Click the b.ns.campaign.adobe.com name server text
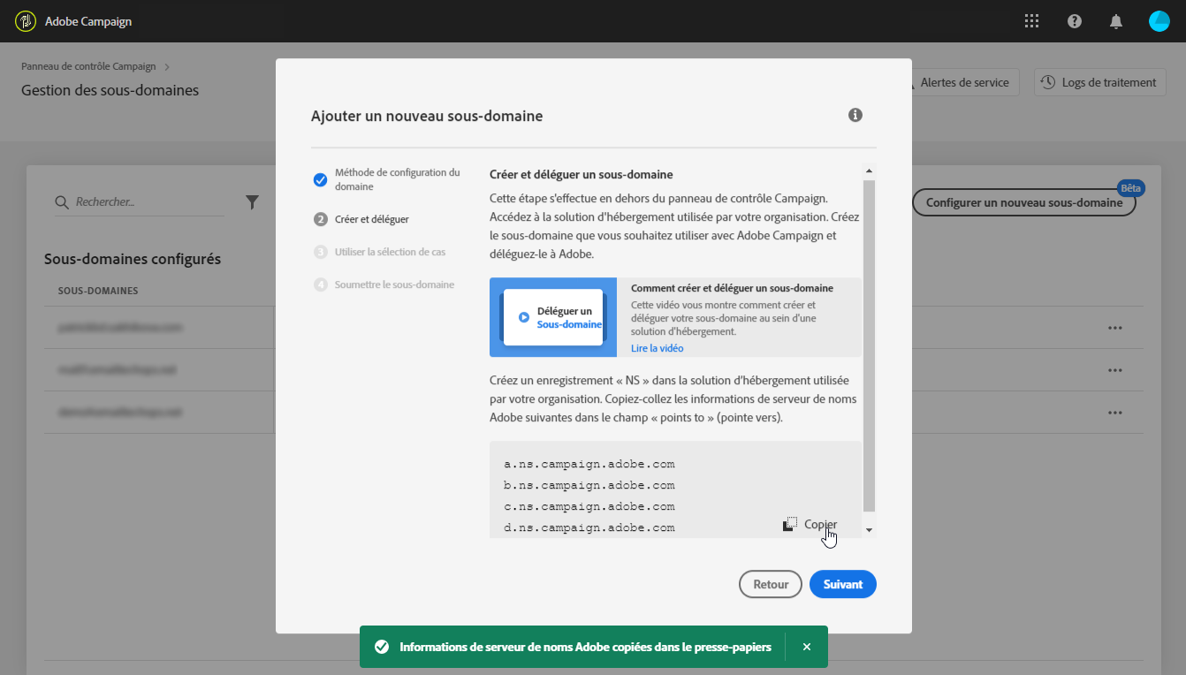 (589, 485)
